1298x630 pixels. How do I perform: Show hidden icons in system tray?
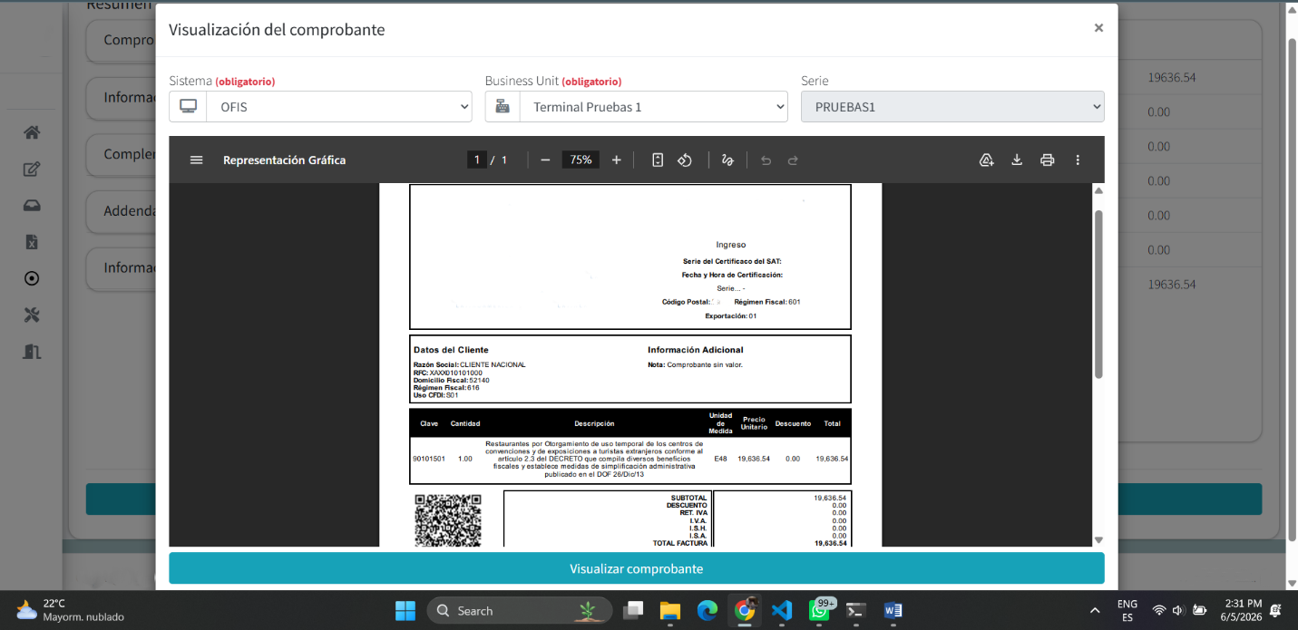tap(1095, 610)
